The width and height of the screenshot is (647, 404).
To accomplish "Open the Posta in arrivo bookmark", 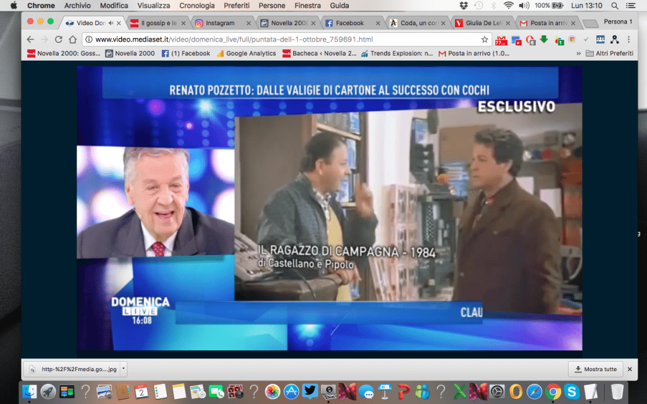I will point(474,53).
